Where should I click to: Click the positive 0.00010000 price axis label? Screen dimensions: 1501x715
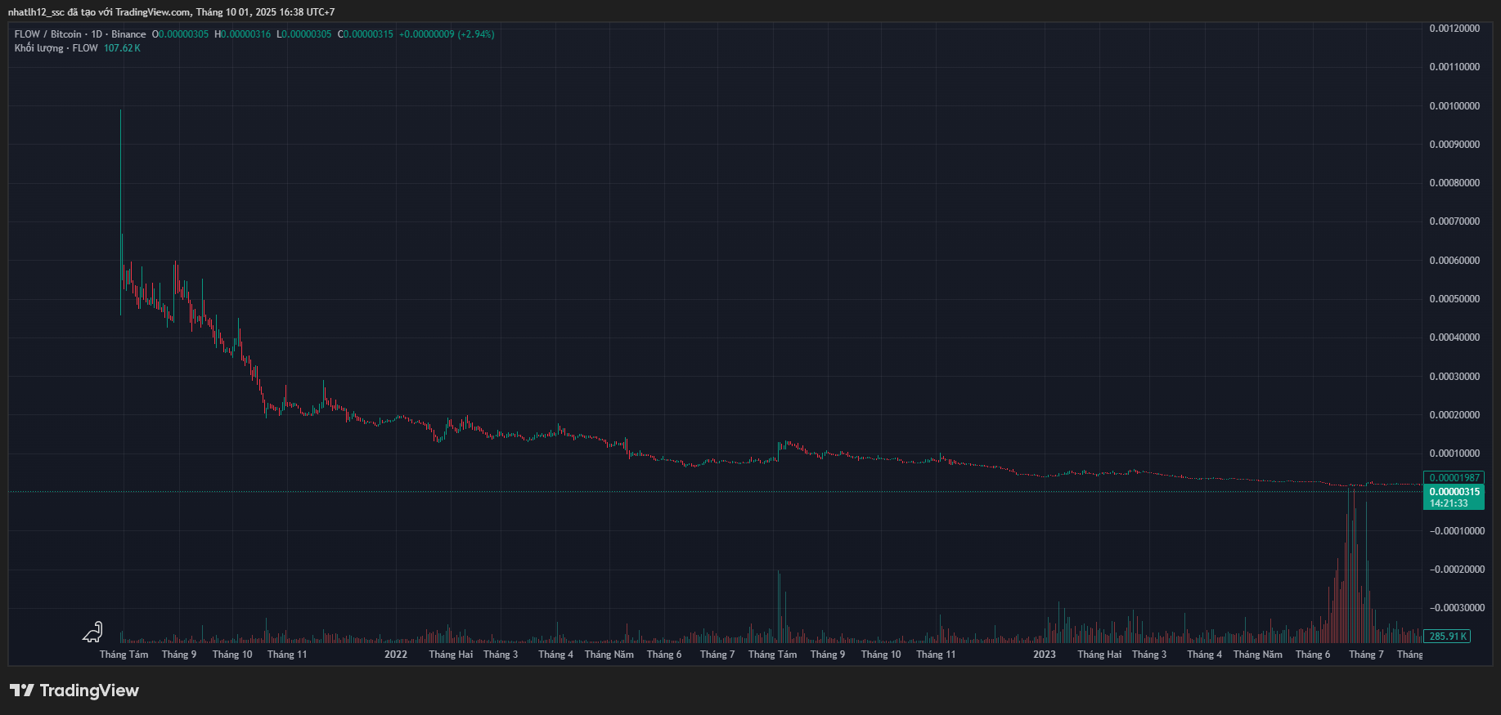point(1454,454)
